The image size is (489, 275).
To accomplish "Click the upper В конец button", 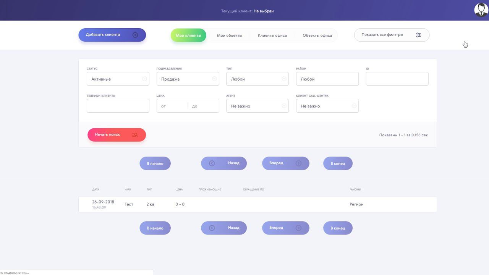I will 338,163.
